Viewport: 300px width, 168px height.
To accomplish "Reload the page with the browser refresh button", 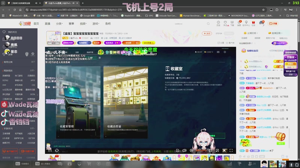I will 15,10.
